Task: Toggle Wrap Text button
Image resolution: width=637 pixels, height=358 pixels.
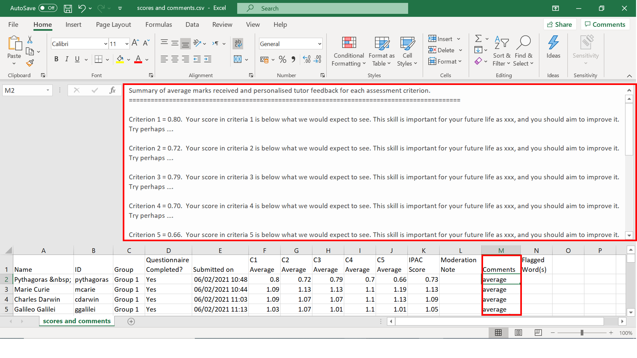Action: 238,43
